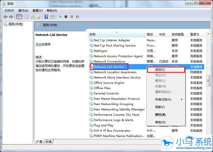Click gear icon beside Performance Logs & Alerts
This screenshot has height=152, width=213.
click(91, 120)
